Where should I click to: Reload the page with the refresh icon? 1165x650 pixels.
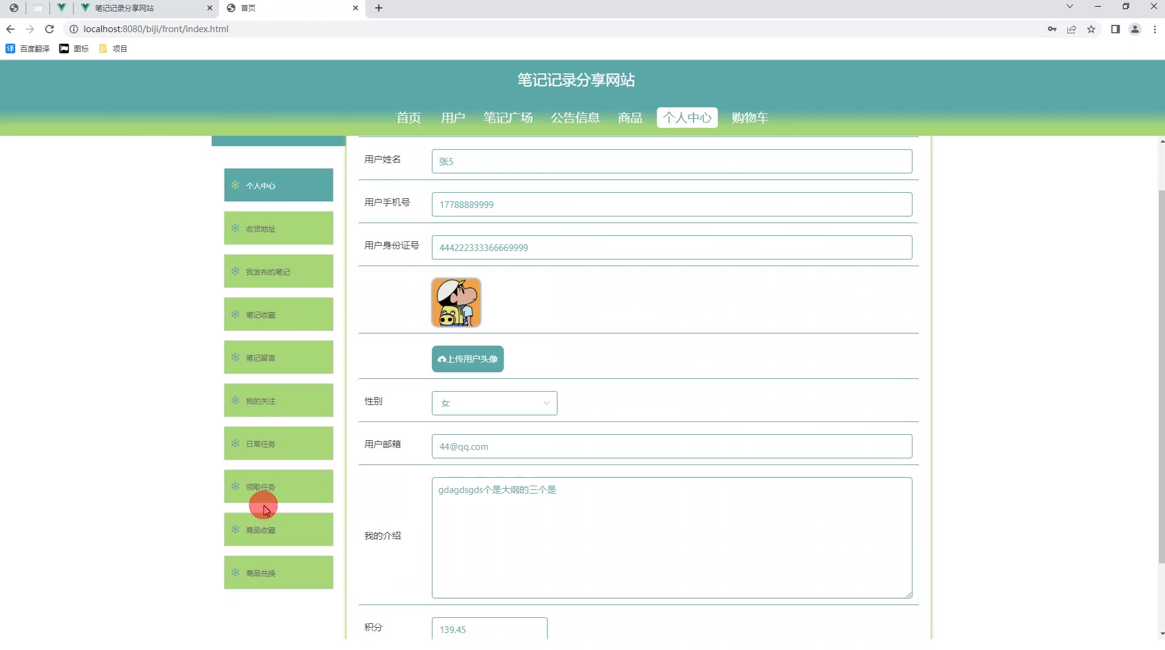pyautogui.click(x=50, y=29)
